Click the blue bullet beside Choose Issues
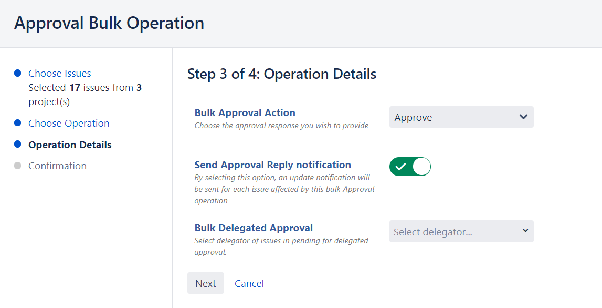 [x=17, y=73]
